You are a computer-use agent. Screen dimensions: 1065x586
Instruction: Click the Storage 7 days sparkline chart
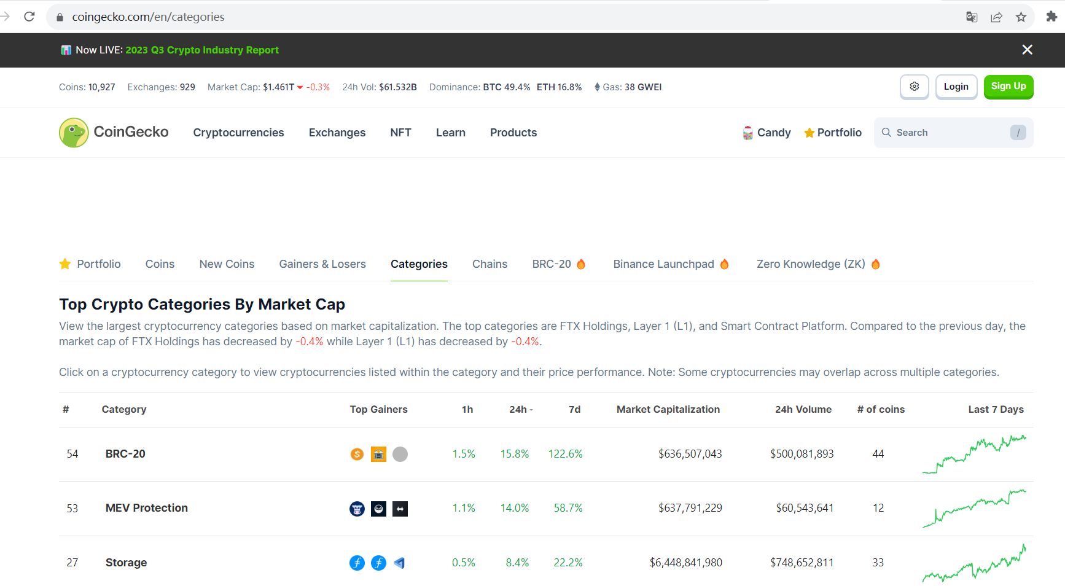[x=974, y=563]
